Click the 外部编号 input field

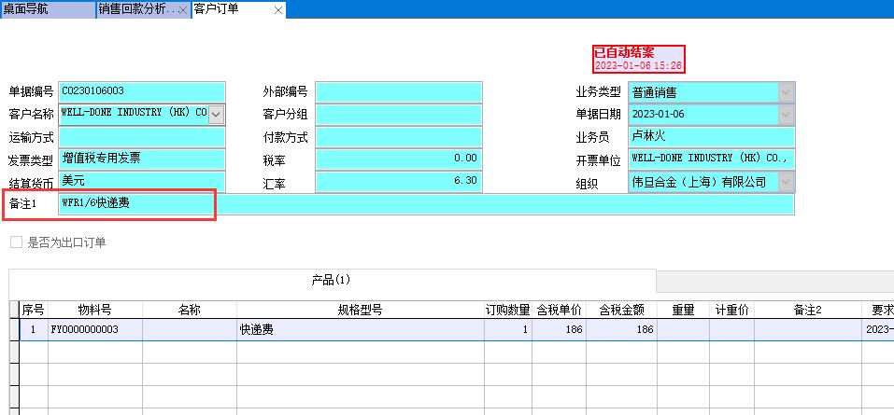(x=398, y=91)
